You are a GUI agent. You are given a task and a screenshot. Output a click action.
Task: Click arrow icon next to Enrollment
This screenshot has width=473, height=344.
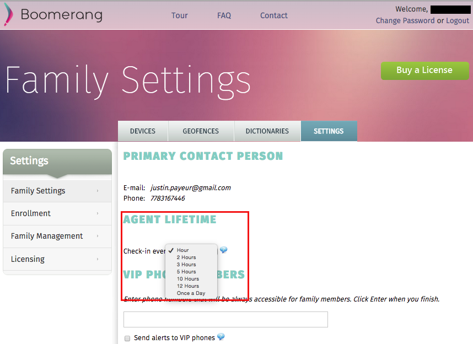click(x=98, y=213)
